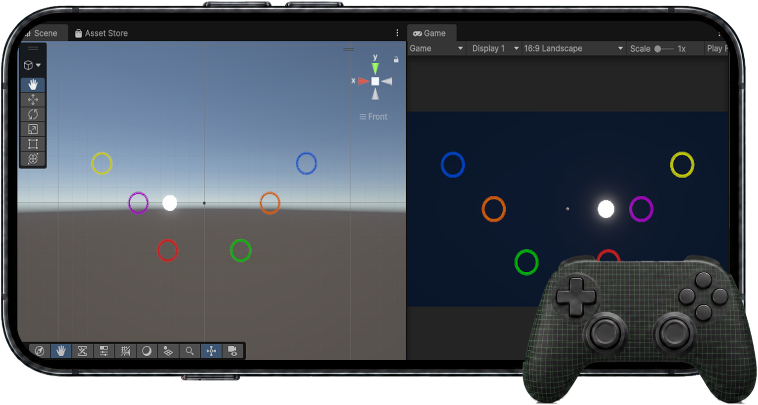Open the Game view mode dropdown
This screenshot has width=758, height=405.
(x=436, y=48)
